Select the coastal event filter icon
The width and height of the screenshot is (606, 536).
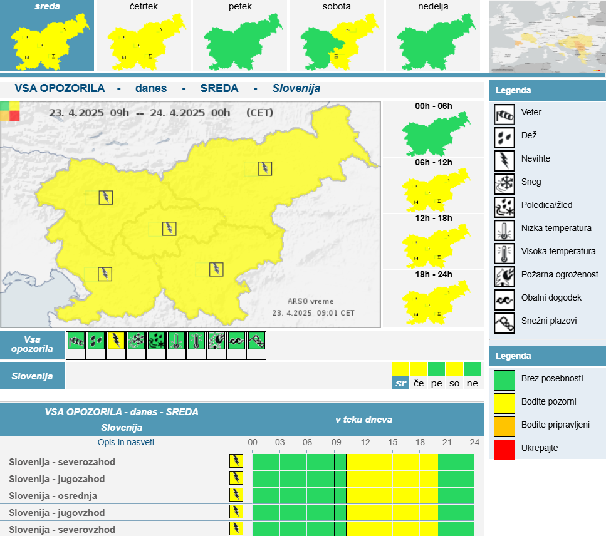point(236,341)
